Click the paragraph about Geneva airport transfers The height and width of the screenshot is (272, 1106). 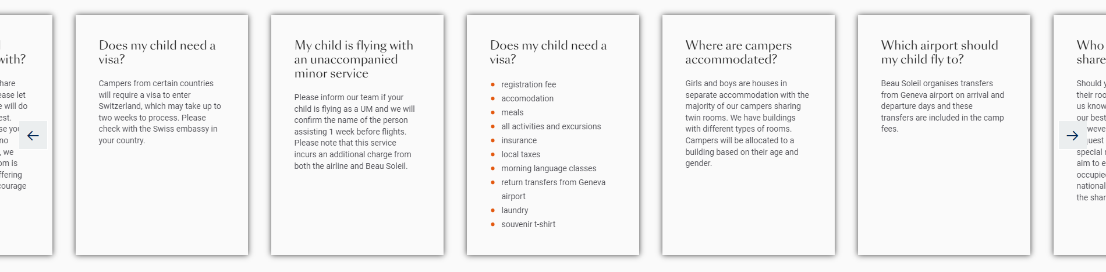tap(942, 106)
